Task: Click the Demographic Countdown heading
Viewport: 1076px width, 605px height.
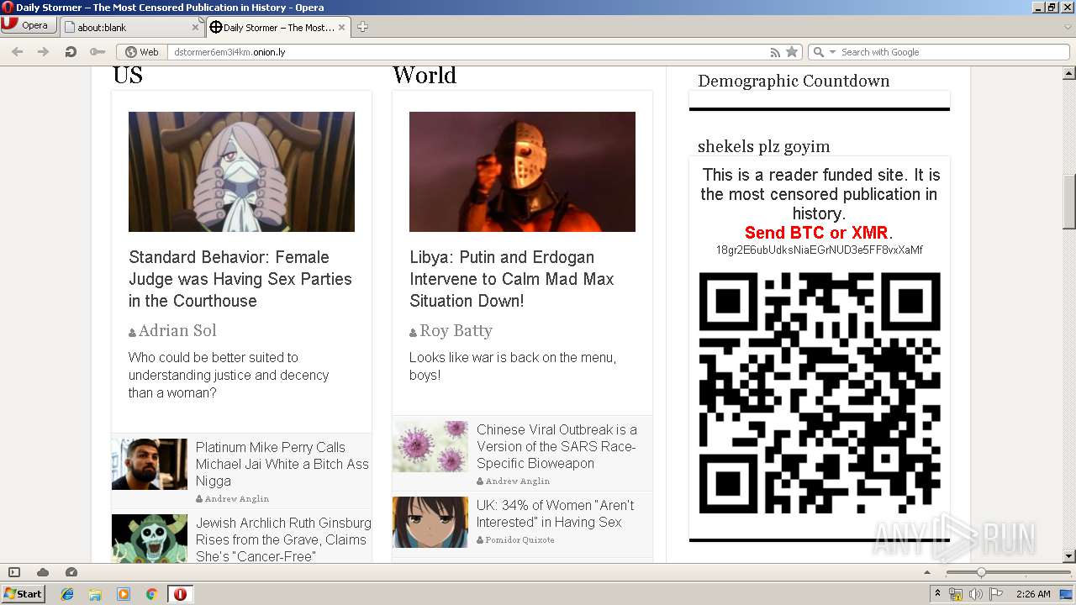Action: 794,81
